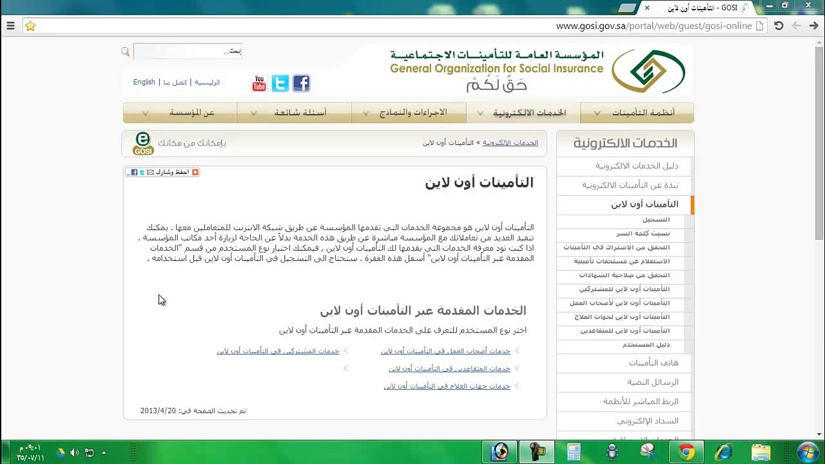Open the browser hamburger menu

pyautogui.click(x=10, y=26)
